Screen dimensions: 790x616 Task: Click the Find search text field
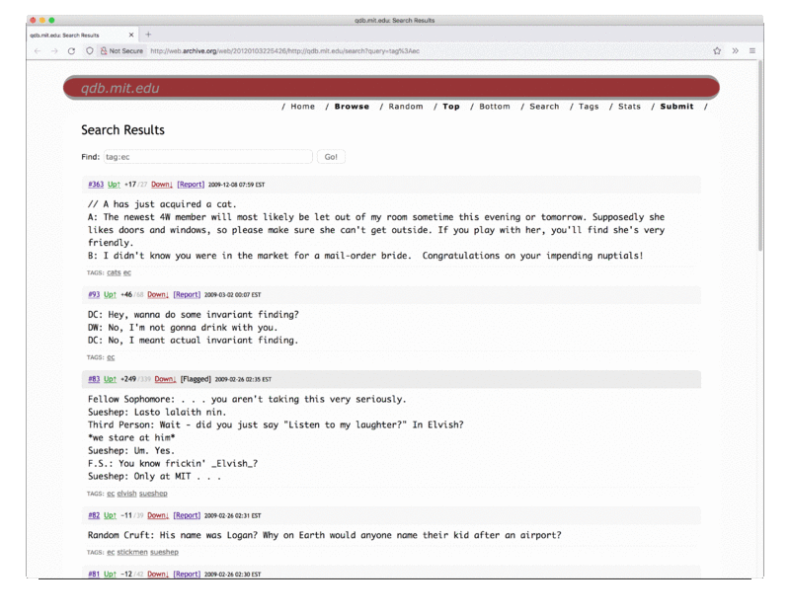[x=207, y=157]
